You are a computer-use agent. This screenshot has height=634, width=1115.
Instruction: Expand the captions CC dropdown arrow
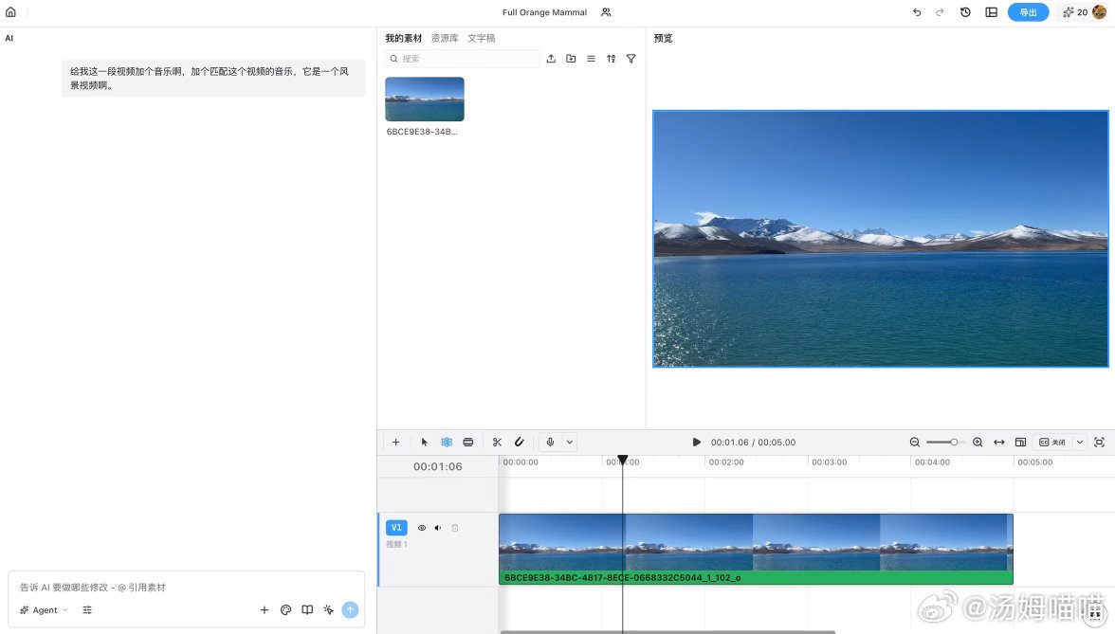(1079, 442)
